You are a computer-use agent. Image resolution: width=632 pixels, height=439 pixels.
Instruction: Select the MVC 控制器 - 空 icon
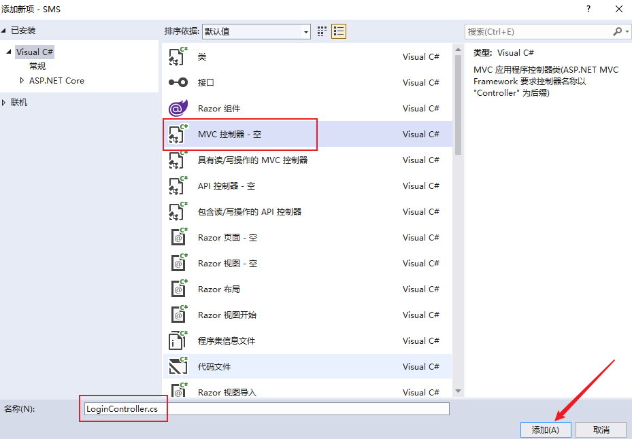[x=178, y=134]
